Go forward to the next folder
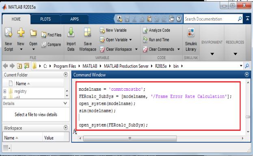 tap(12, 66)
